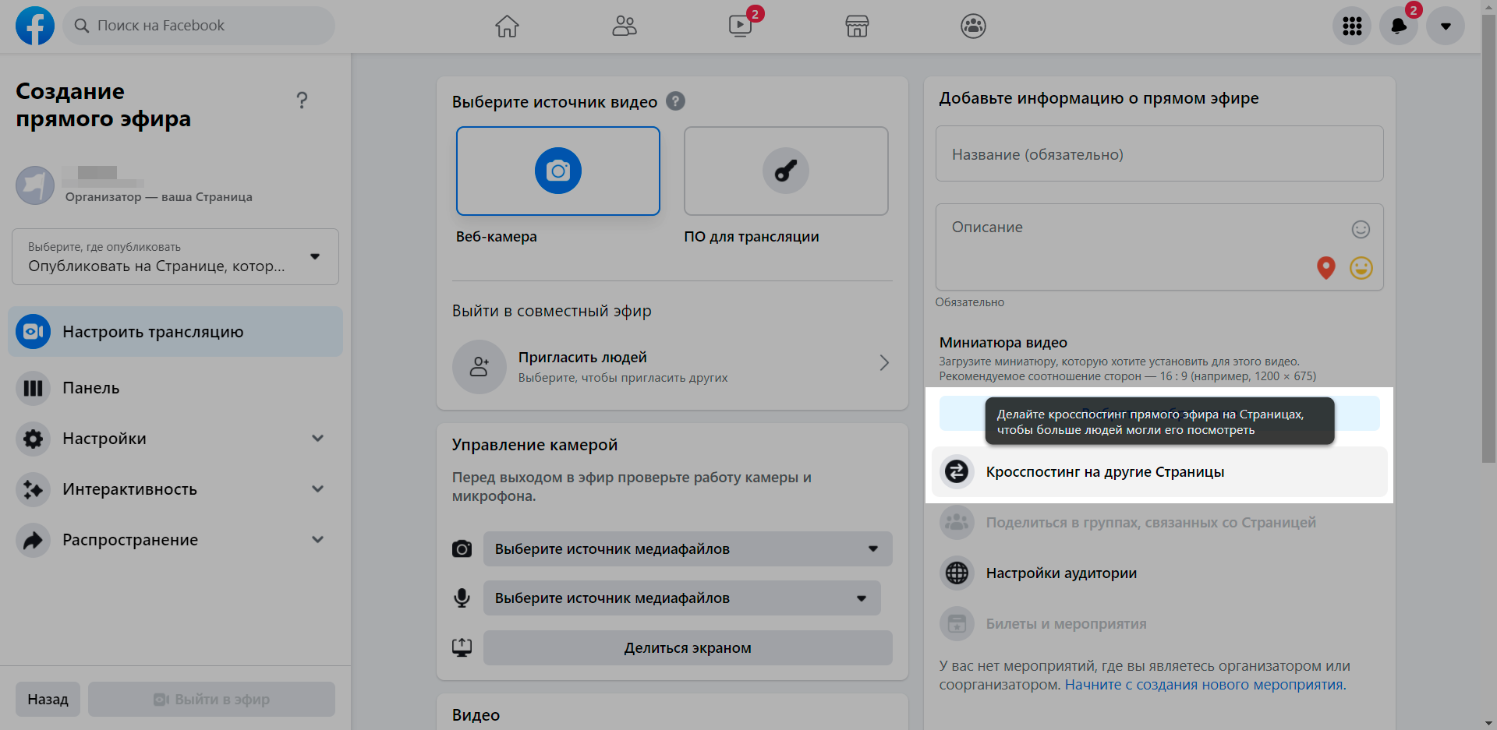This screenshot has width=1497, height=730.
Task: Open the publish destination dropdown
Action: (175, 257)
